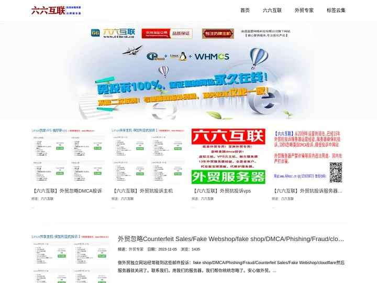Open the 六六互联 navigation menu item
Viewport: 377px width, 283px height.
pos(272,10)
